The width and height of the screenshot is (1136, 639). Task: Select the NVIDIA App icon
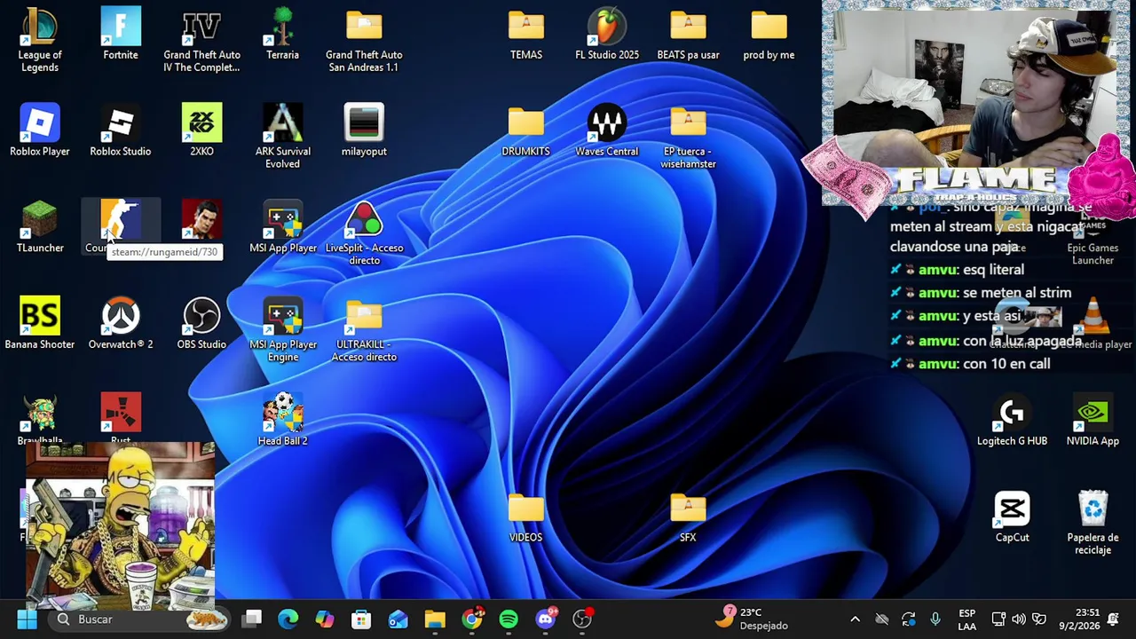[x=1093, y=421]
